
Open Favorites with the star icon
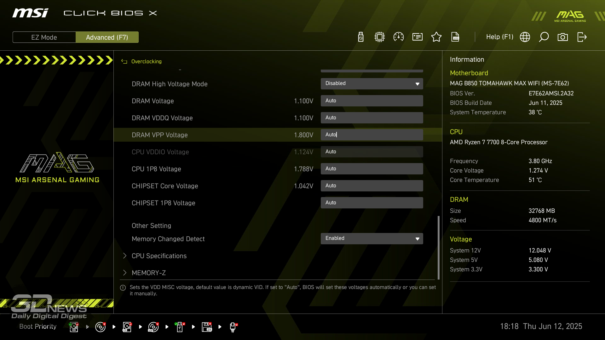tap(436, 37)
